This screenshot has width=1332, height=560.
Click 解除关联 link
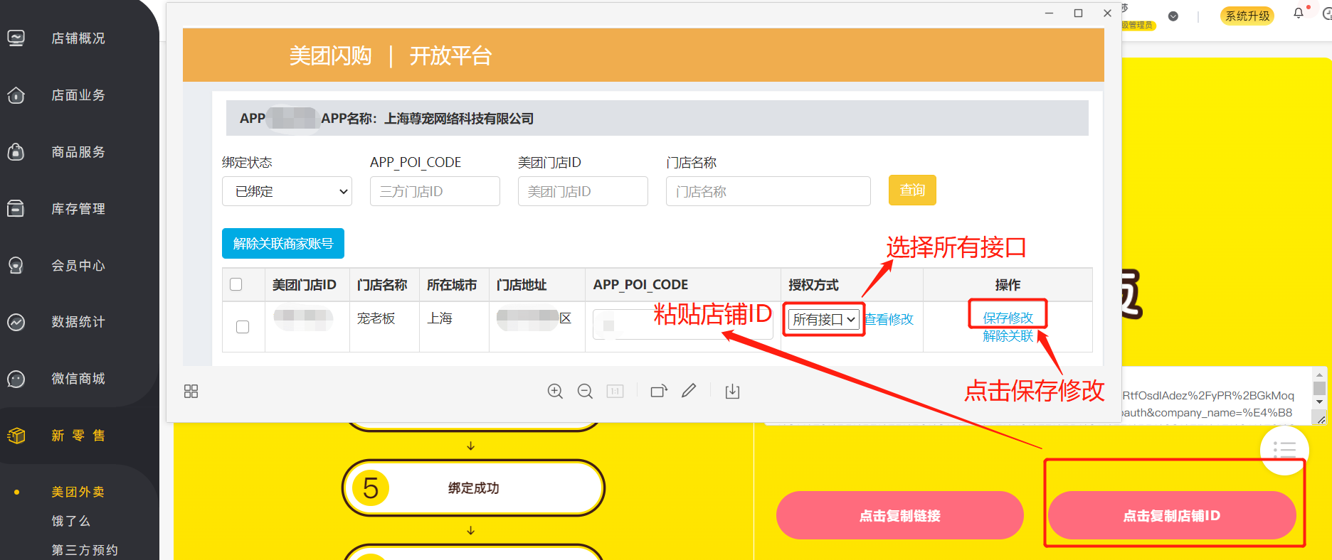(x=1008, y=336)
